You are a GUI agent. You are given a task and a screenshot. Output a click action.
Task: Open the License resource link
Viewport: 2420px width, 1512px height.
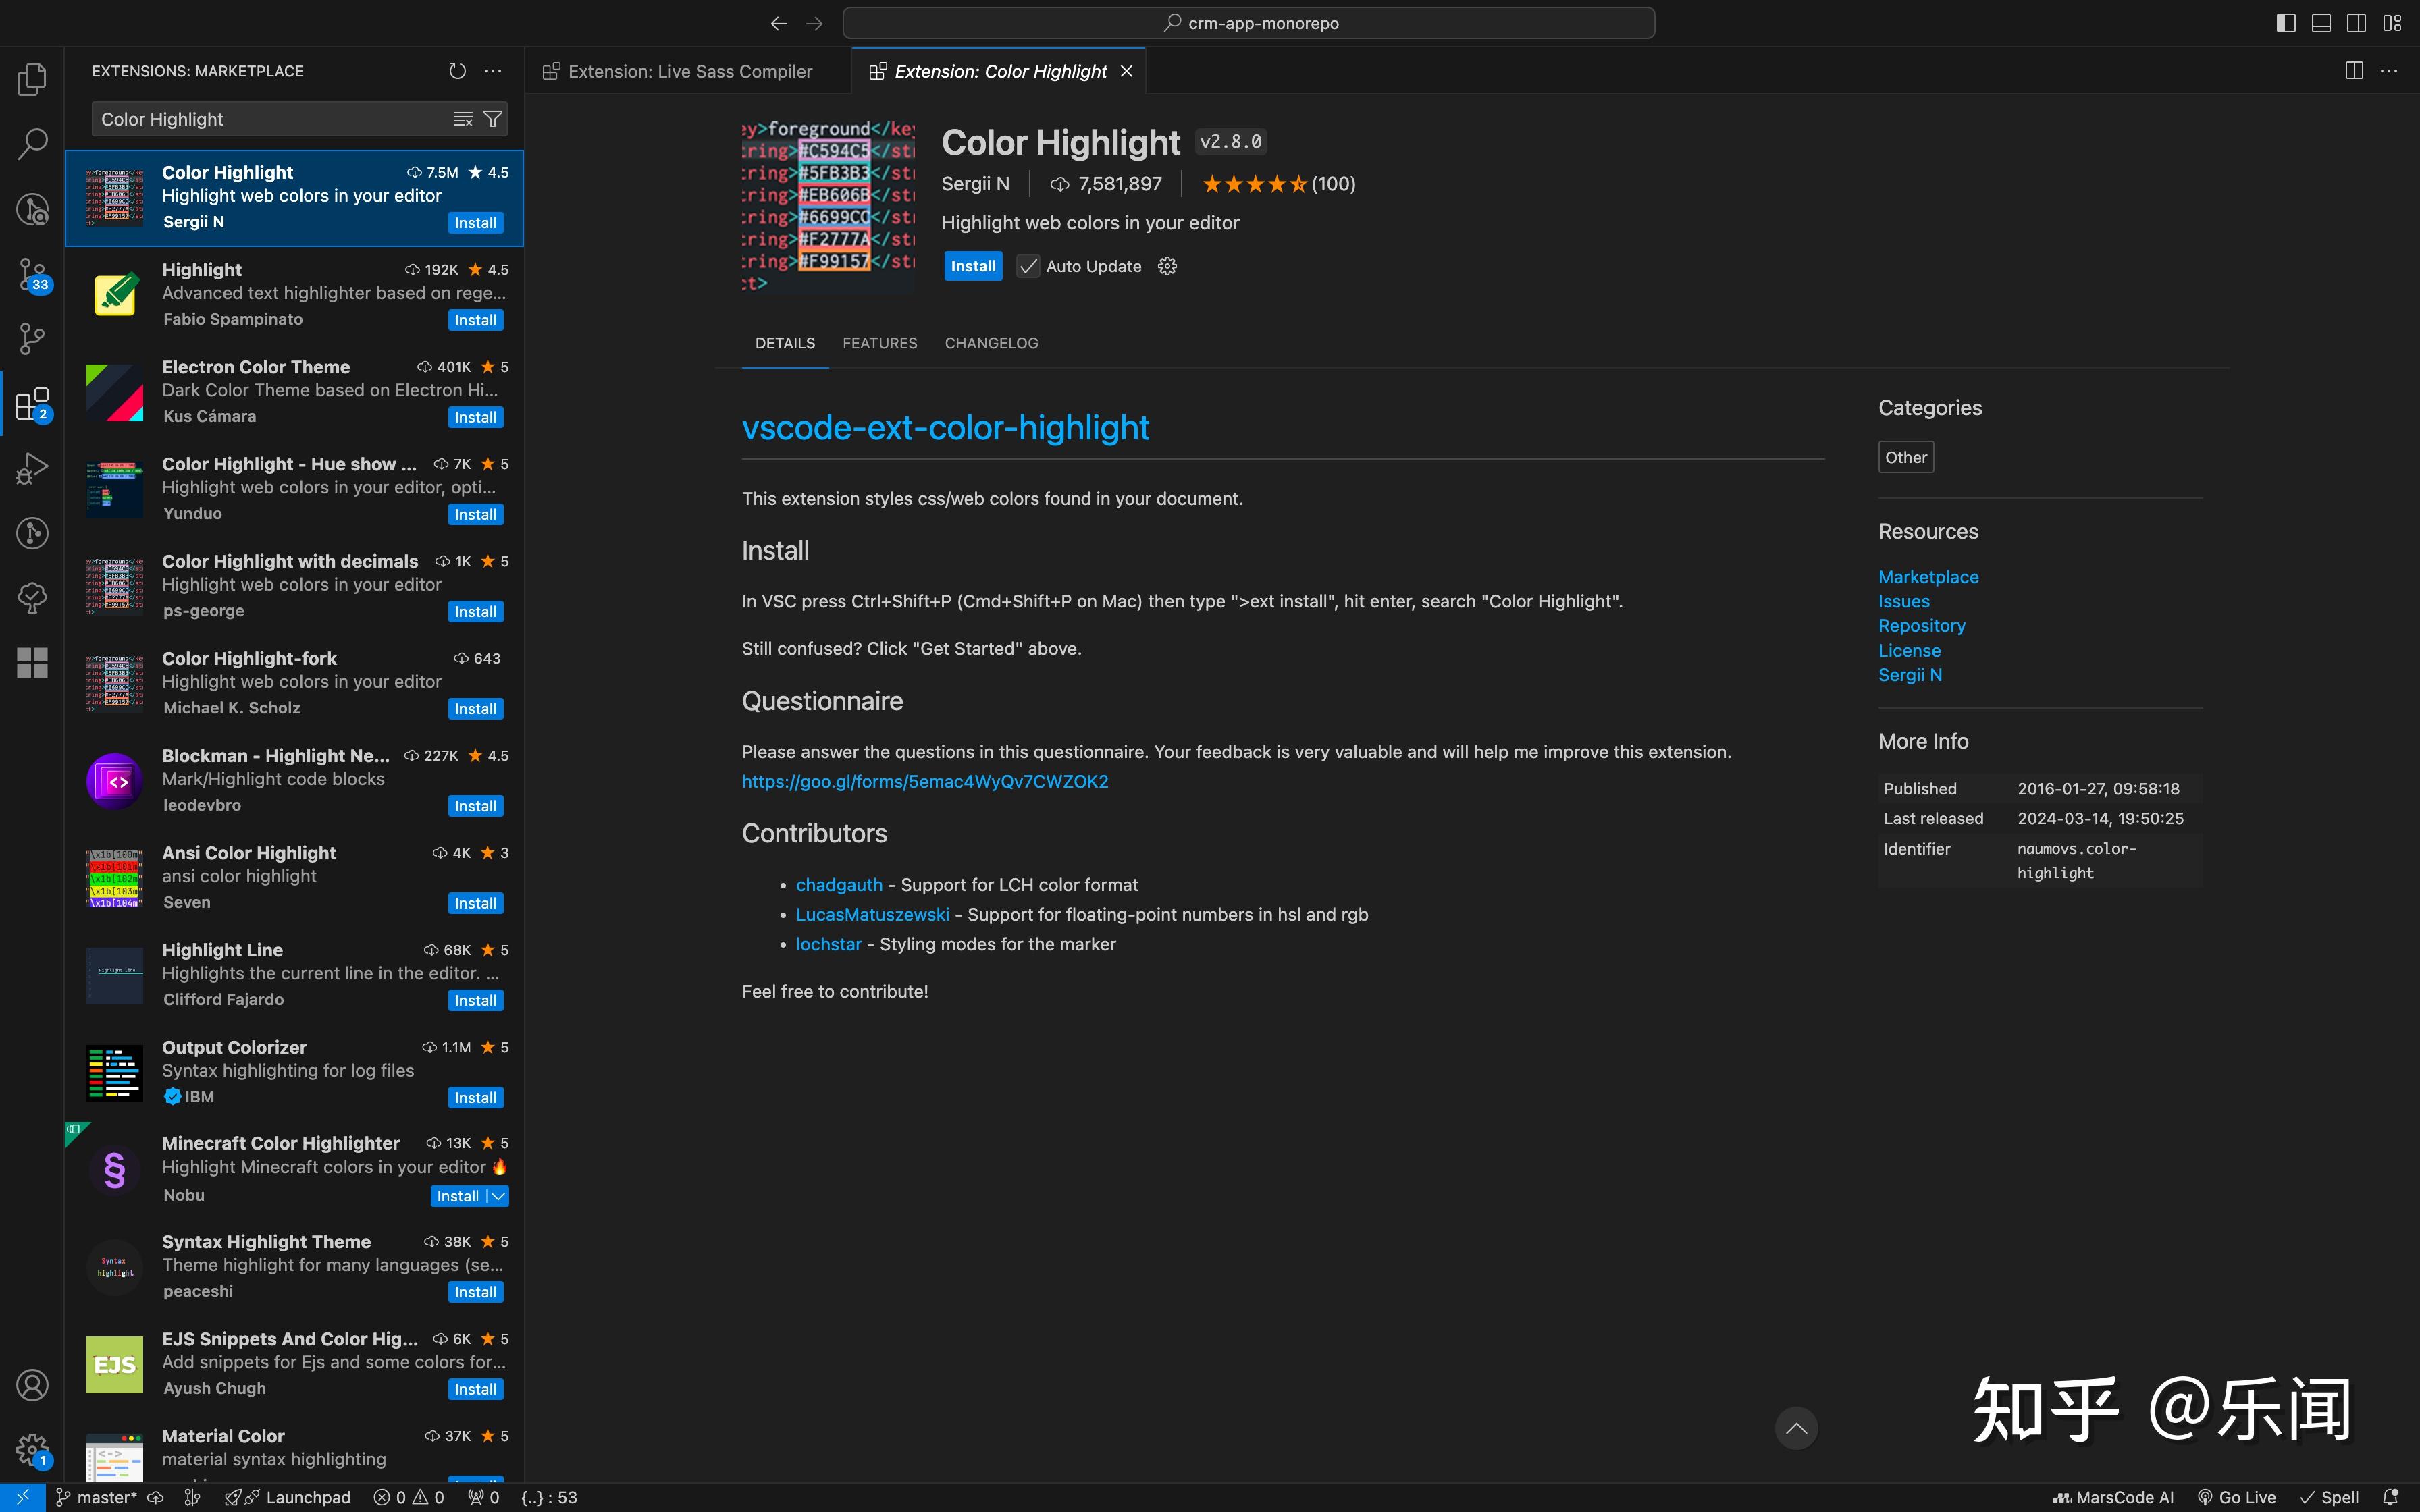1909,650
